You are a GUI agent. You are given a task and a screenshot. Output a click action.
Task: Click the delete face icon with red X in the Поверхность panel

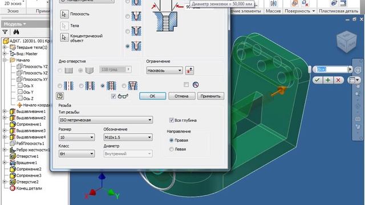coord(305,3)
